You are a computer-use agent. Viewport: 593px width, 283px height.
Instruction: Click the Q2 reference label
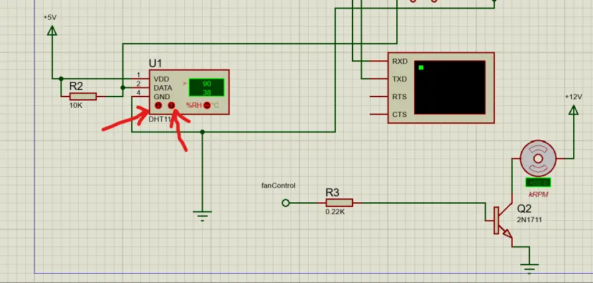coord(525,209)
